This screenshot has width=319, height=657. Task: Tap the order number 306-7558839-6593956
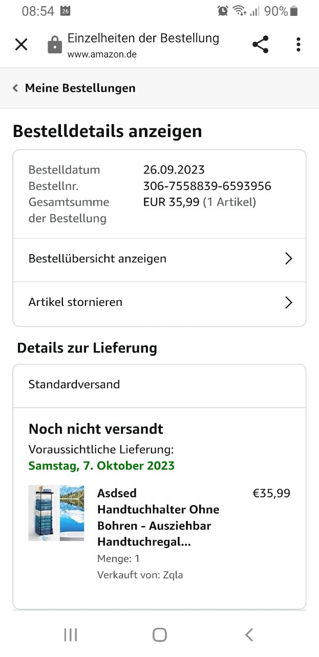click(x=207, y=186)
